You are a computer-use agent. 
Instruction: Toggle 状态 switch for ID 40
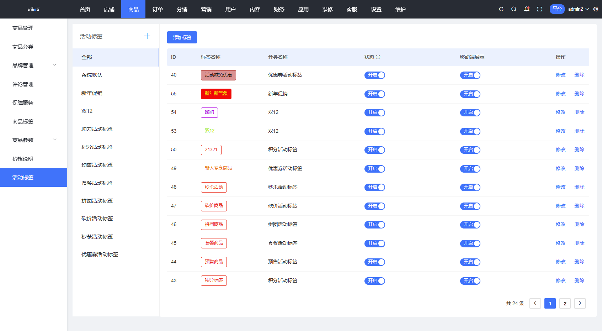[374, 75]
